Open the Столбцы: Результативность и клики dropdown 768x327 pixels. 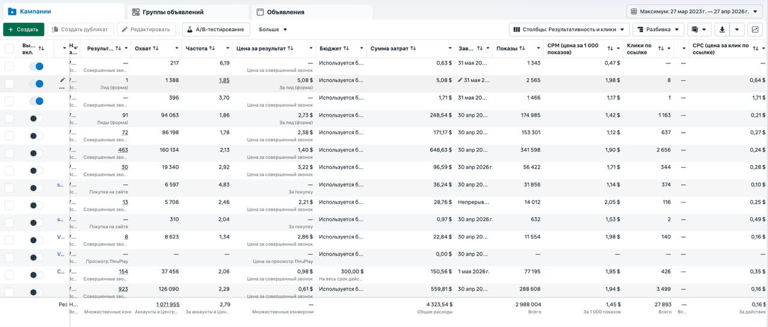click(569, 29)
